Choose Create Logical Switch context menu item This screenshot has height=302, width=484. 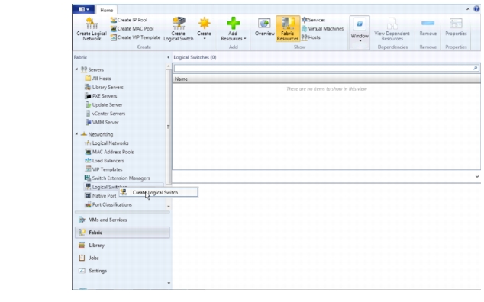tap(158, 192)
